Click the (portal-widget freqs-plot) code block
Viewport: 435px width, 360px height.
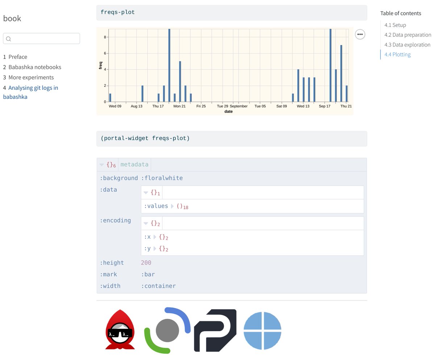click(232, 138)
